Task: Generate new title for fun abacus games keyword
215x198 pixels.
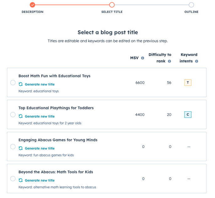Action: tap(40, 148)
